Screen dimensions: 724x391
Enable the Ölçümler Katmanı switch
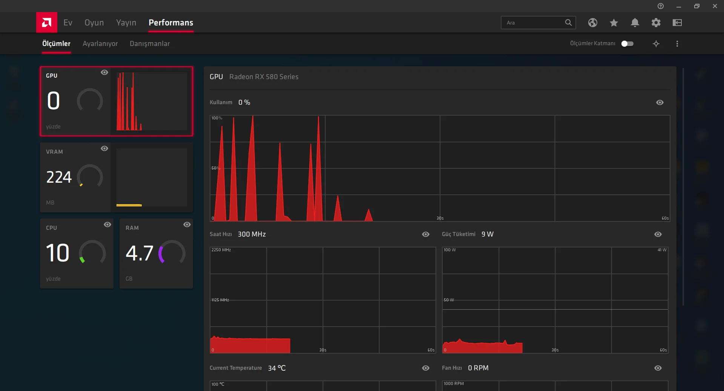[627, 44]
